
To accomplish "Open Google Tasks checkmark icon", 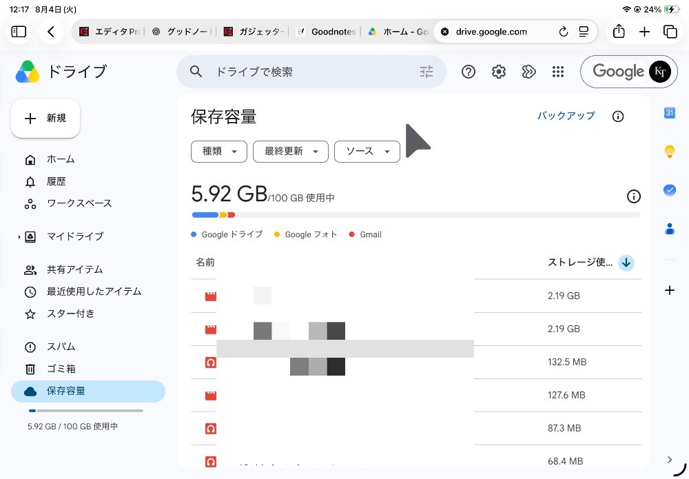I will click(x=669, y=190).
